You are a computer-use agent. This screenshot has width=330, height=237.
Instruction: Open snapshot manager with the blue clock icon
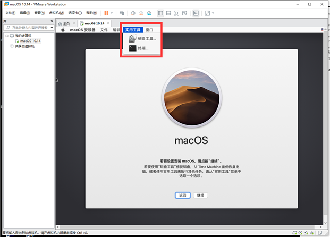149,13
